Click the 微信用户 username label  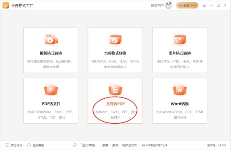coord(157,5)
